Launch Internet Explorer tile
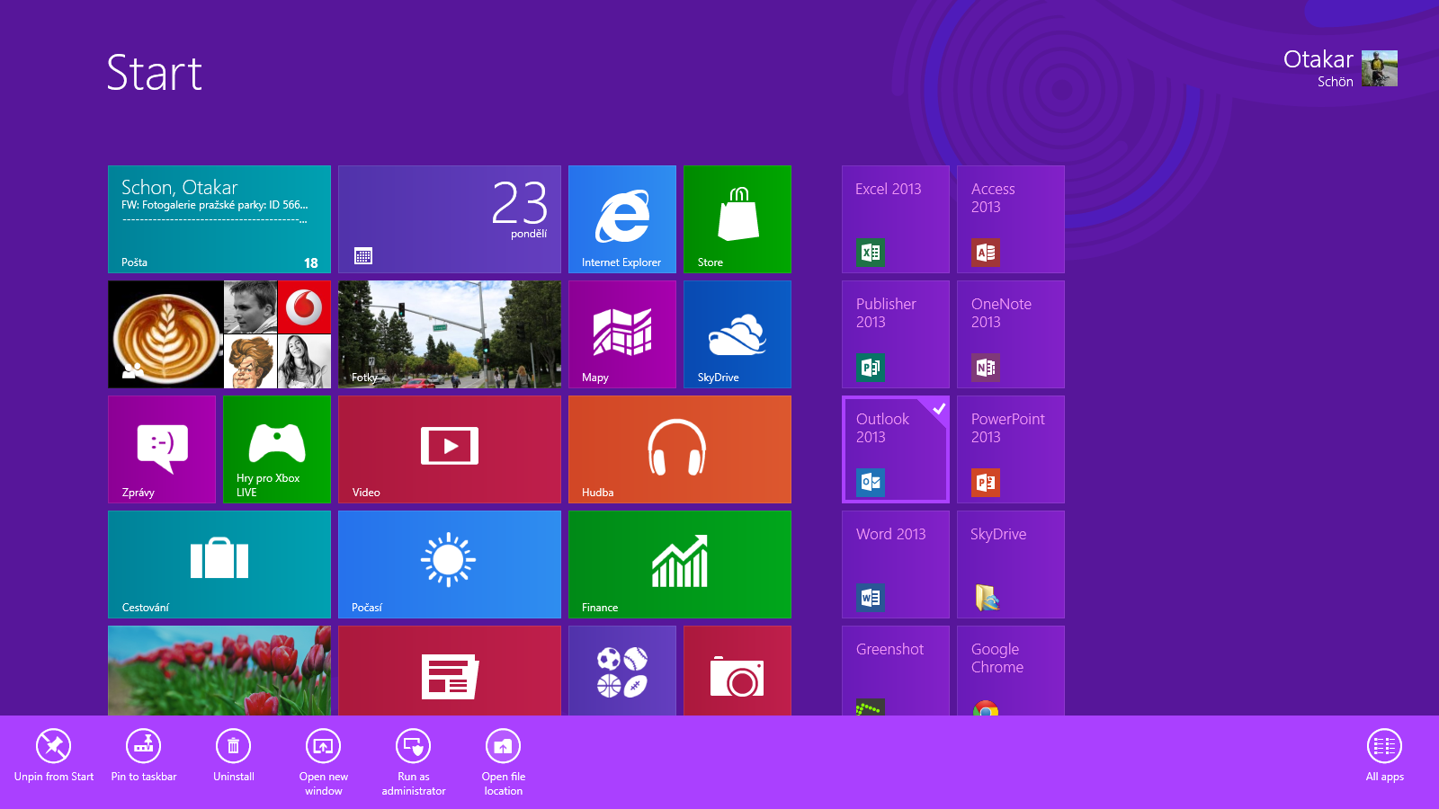The height and width of the screenshot is (809, 1439). tap(622, 219)
